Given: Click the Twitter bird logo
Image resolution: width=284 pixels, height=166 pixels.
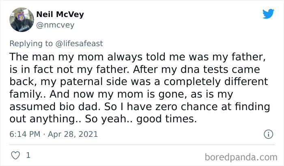Looking at the screenshot, I should pyautogui.click(x=268, y=14).
